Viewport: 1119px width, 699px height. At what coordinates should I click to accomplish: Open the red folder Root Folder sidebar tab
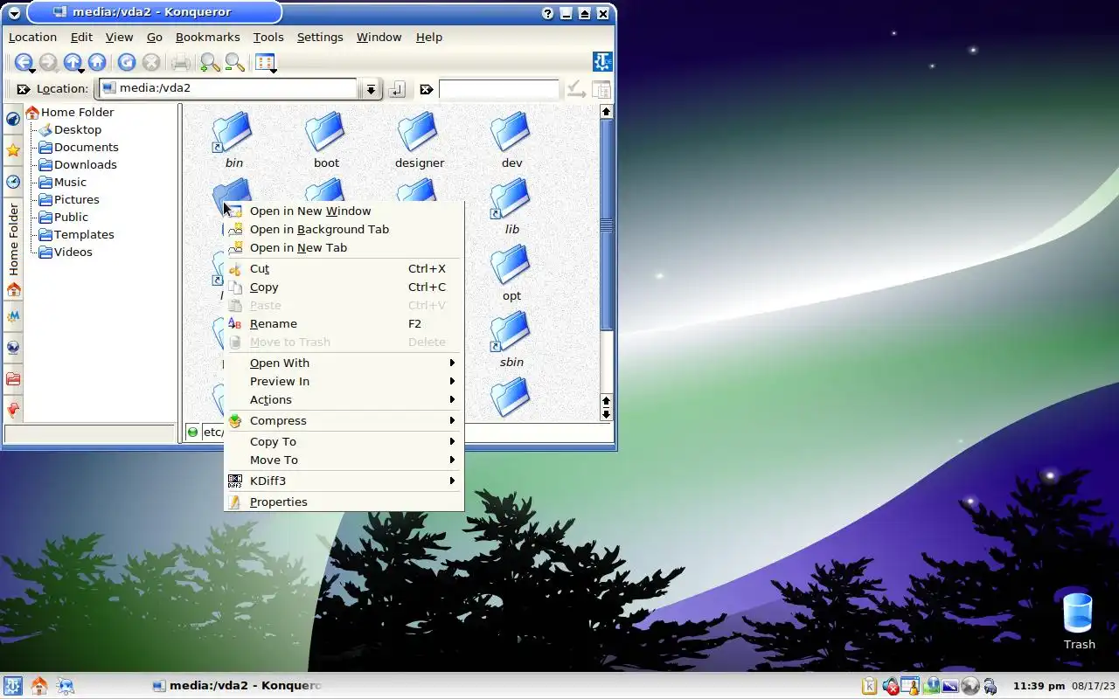click(x=13, y=378)
